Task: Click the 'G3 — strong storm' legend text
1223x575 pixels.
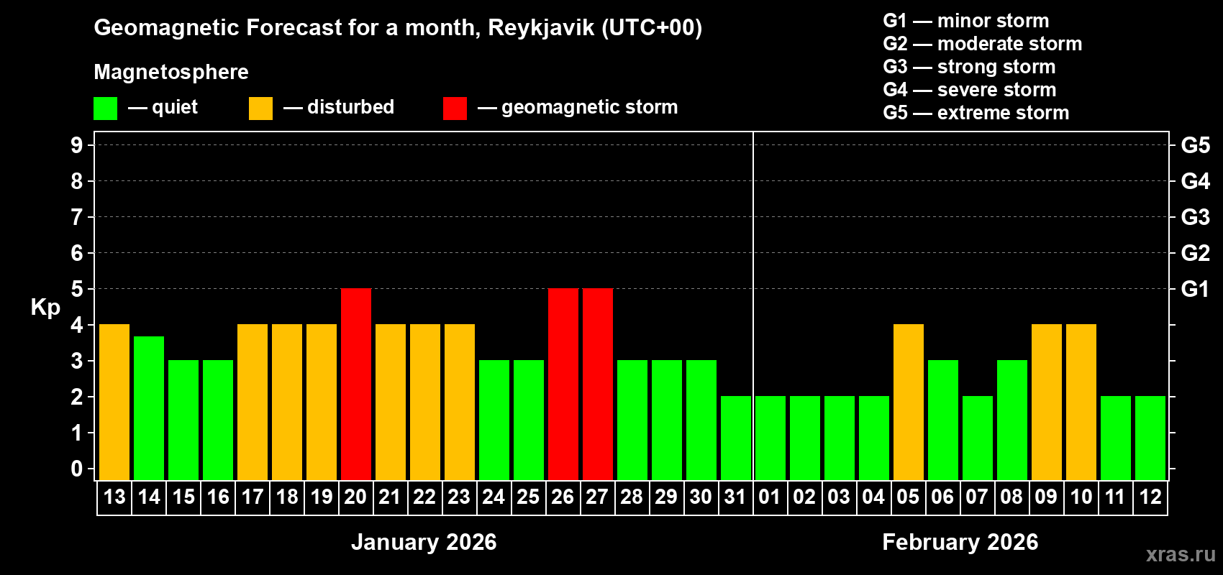Action: [x=969, y=67]
